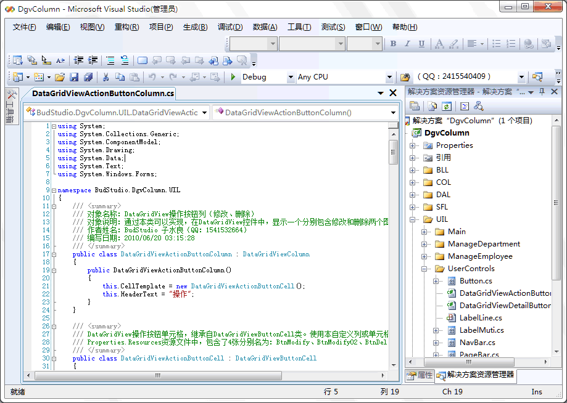567x403 pixels.
Task: Collapse the UIL folder node
Action: [412, 219]
